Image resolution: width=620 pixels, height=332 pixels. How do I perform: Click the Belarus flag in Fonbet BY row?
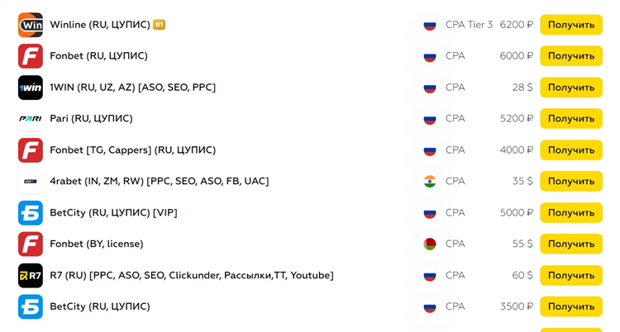tap(429, 244)
